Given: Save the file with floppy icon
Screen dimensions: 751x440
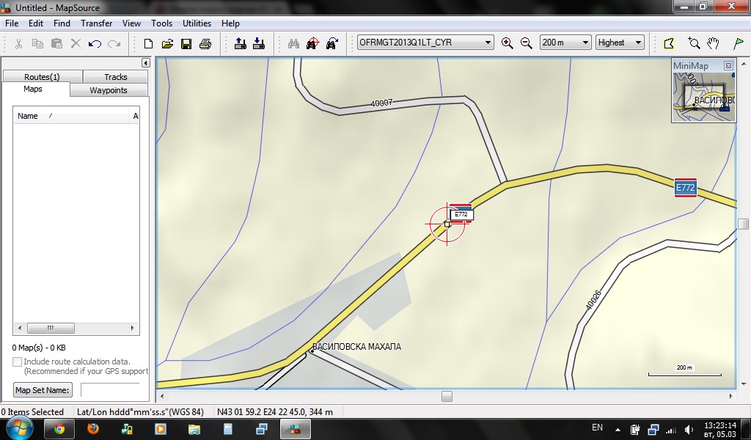Looking at the screenshot, I should pos(186,43).
